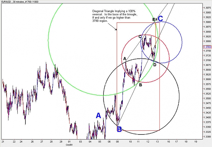Click the current price label 1.3769
This screenshot has height=147, width=212.
(207, 47)
